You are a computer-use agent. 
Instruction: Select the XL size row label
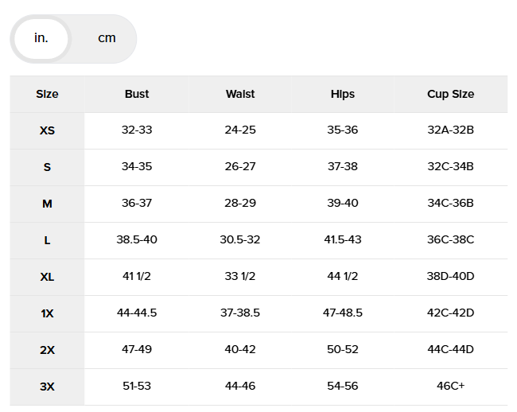47,277
